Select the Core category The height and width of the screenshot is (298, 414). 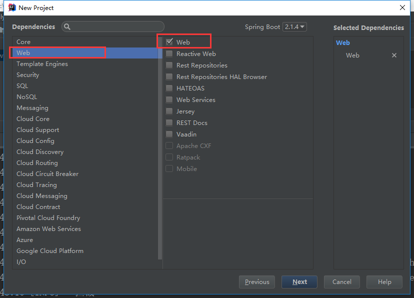[x=85, y=42]
